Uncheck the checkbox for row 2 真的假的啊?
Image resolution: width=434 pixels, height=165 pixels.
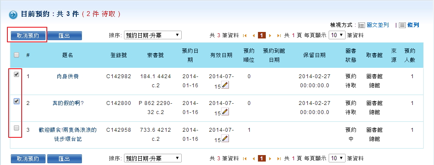coord(16,101)
